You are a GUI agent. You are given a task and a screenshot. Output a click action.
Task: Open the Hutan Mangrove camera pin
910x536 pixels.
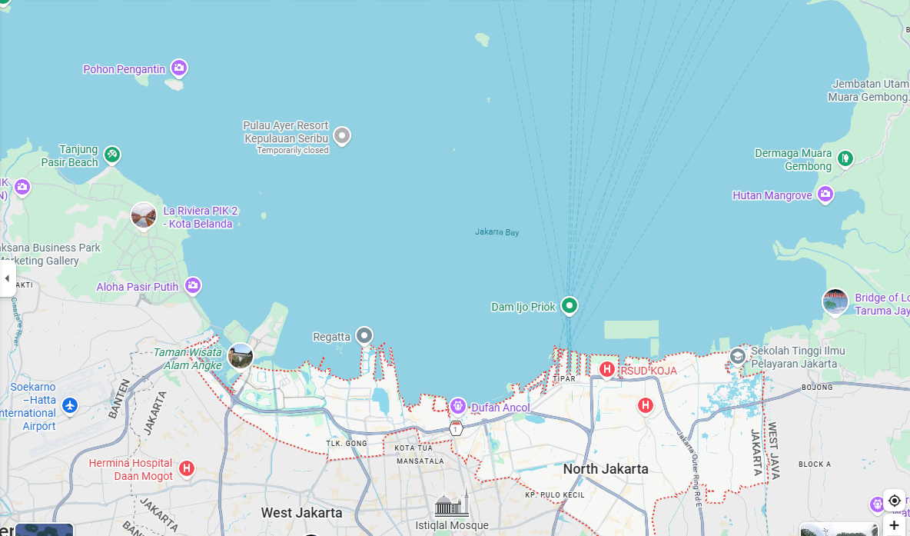point(825,194)
